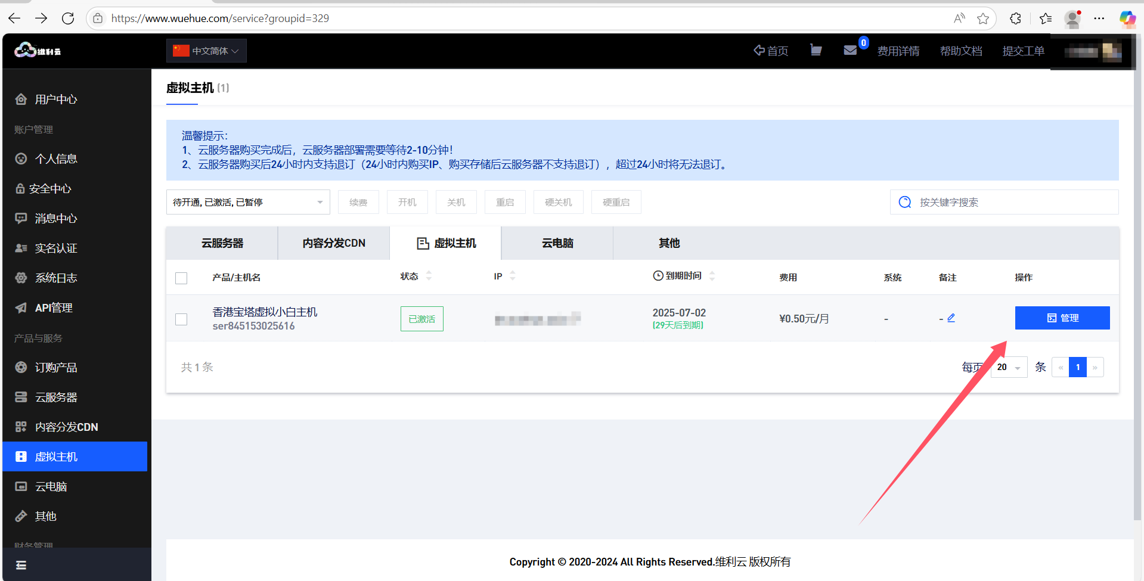Click the cloud logo in header
The image size is (1144, 581).
coord(37,51)
